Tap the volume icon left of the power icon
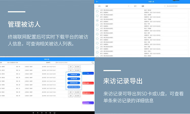This screenshot has height=114, width=190. (50, 113)
